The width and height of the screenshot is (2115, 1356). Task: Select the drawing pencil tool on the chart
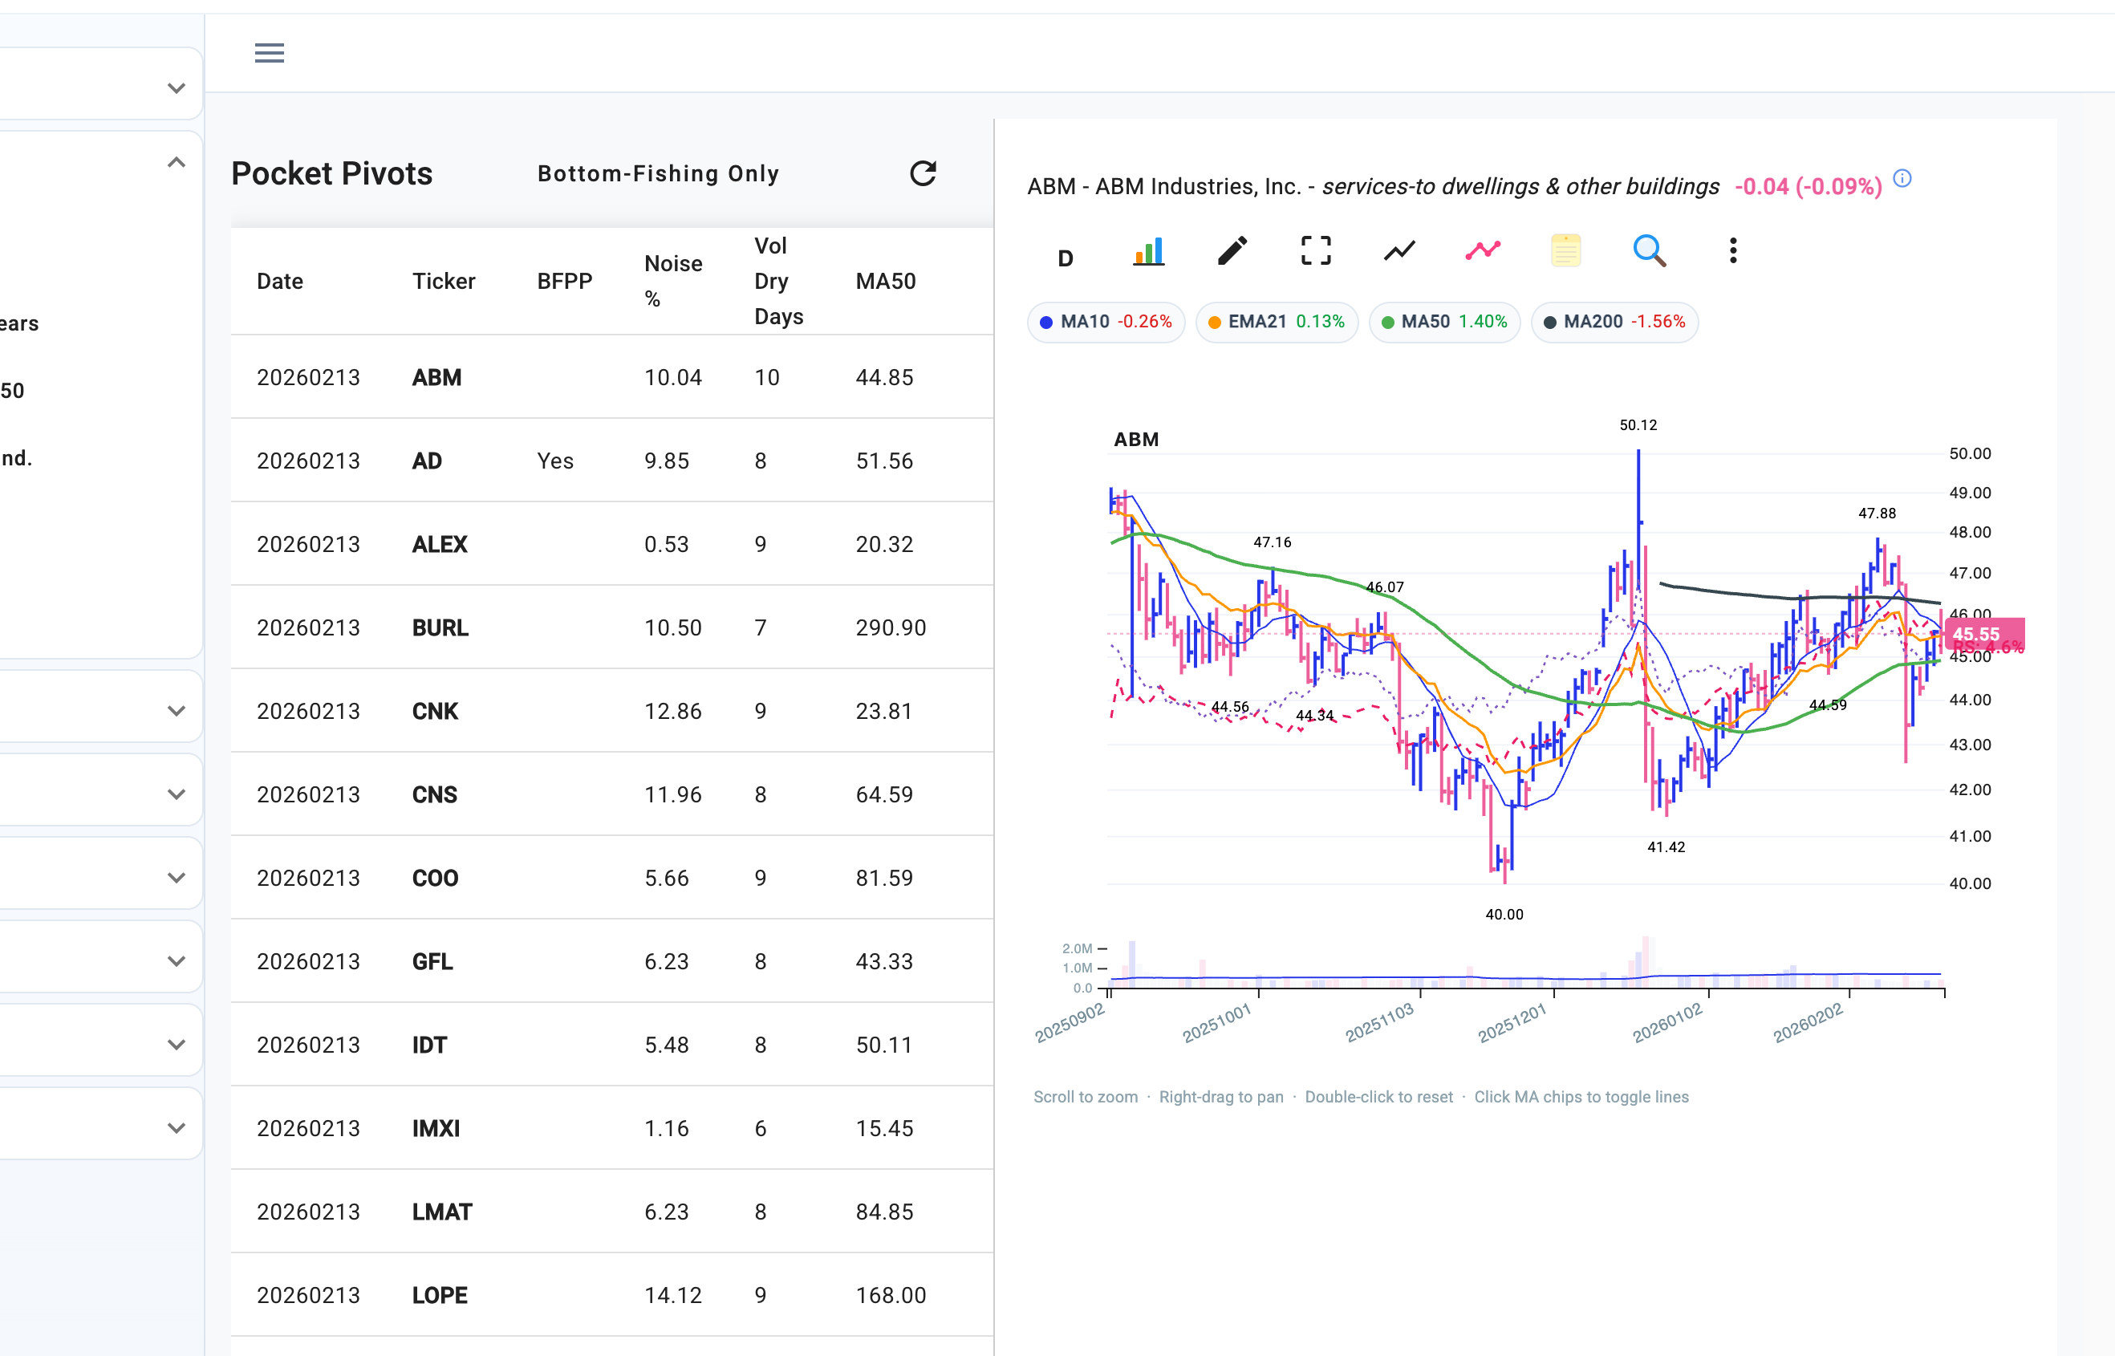coord(1232,251)
